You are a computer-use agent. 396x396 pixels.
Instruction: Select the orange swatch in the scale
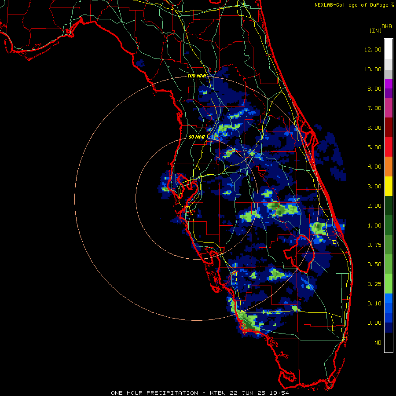(x=389, y=167)
